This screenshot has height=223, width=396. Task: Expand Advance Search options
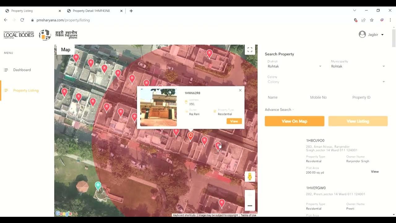279,110
